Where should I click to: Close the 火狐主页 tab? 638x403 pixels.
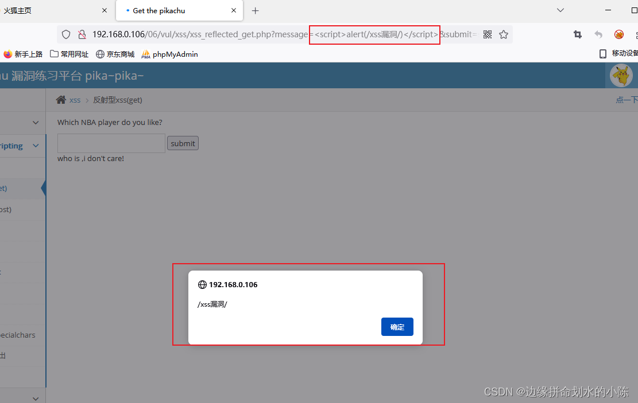point(105,10)
